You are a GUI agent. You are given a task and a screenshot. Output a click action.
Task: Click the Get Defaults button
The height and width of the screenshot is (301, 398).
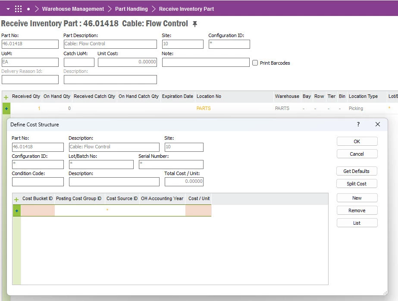click(x=357, y=171)
